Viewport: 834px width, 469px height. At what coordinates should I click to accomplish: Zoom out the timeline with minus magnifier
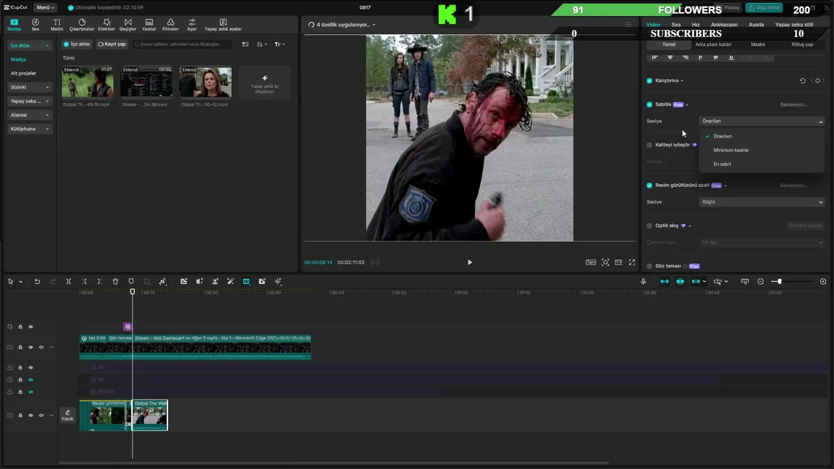pos(760,281)
